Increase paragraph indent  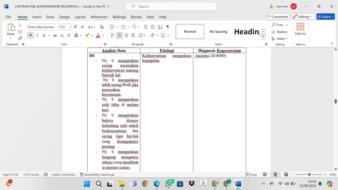tap(152, 27)
